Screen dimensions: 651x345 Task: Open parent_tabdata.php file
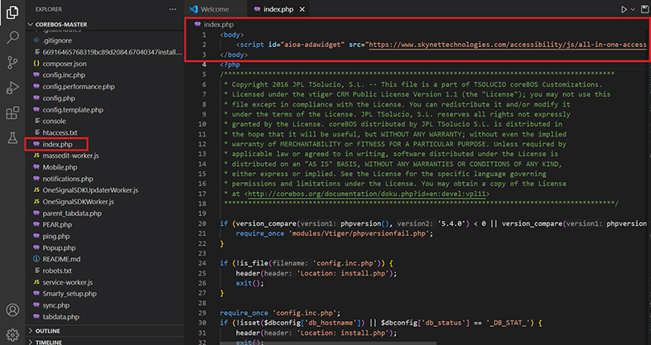72,213
